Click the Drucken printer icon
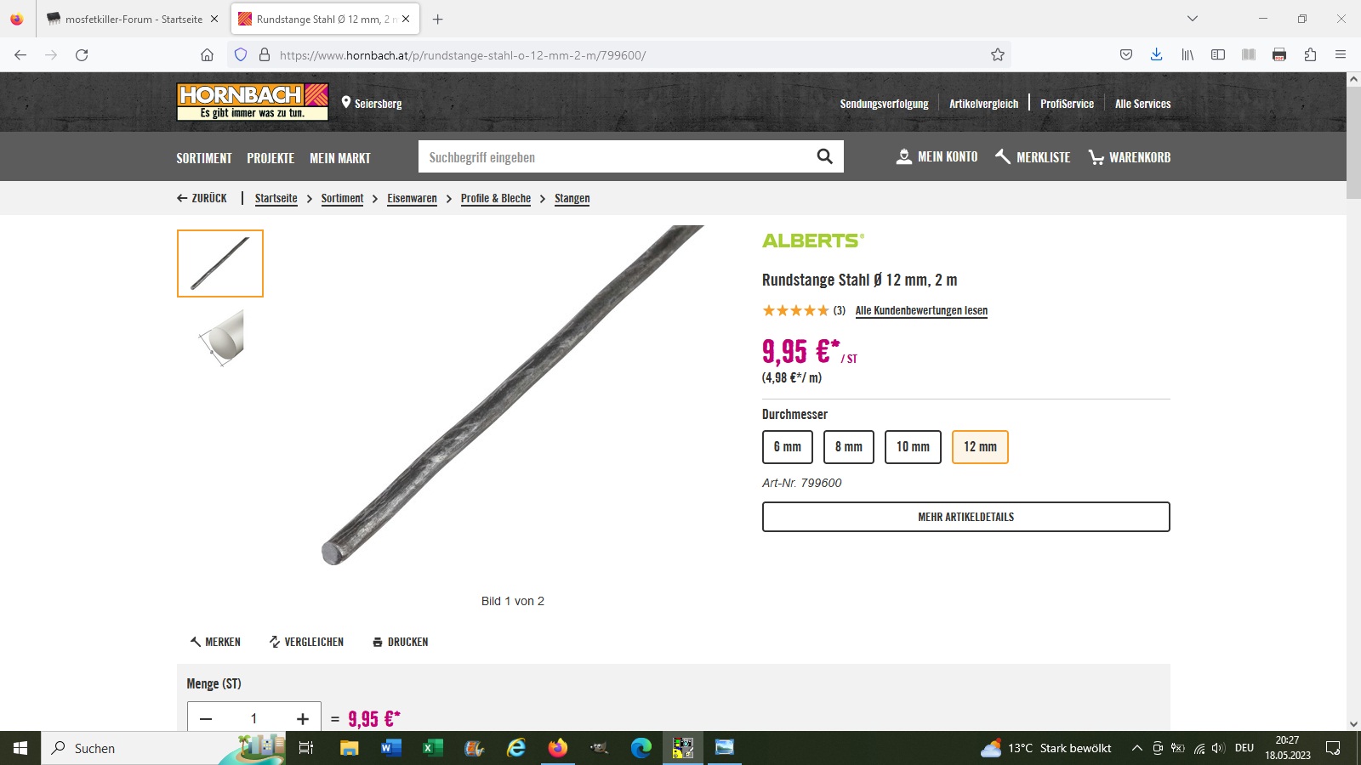1361x765 pixels. (x=378, y=643)
